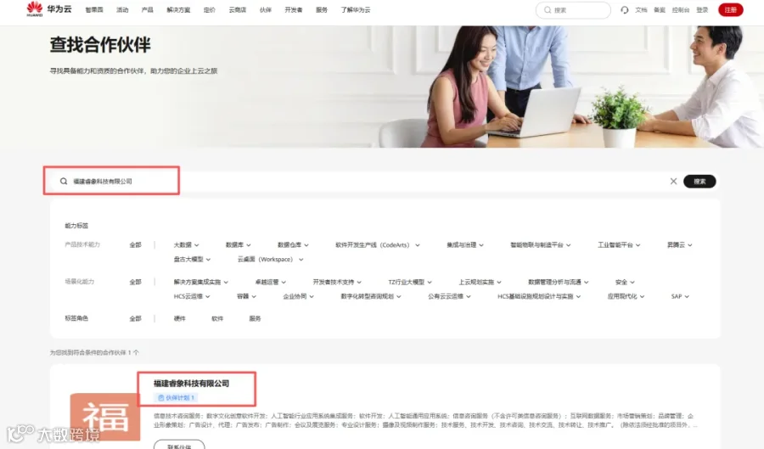Clear the partner search with the X icon
Viewport: 764px width, 449px height.
pos(673,181)
